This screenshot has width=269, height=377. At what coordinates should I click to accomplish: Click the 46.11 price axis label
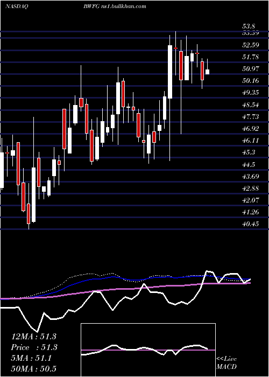click(250, 141)
